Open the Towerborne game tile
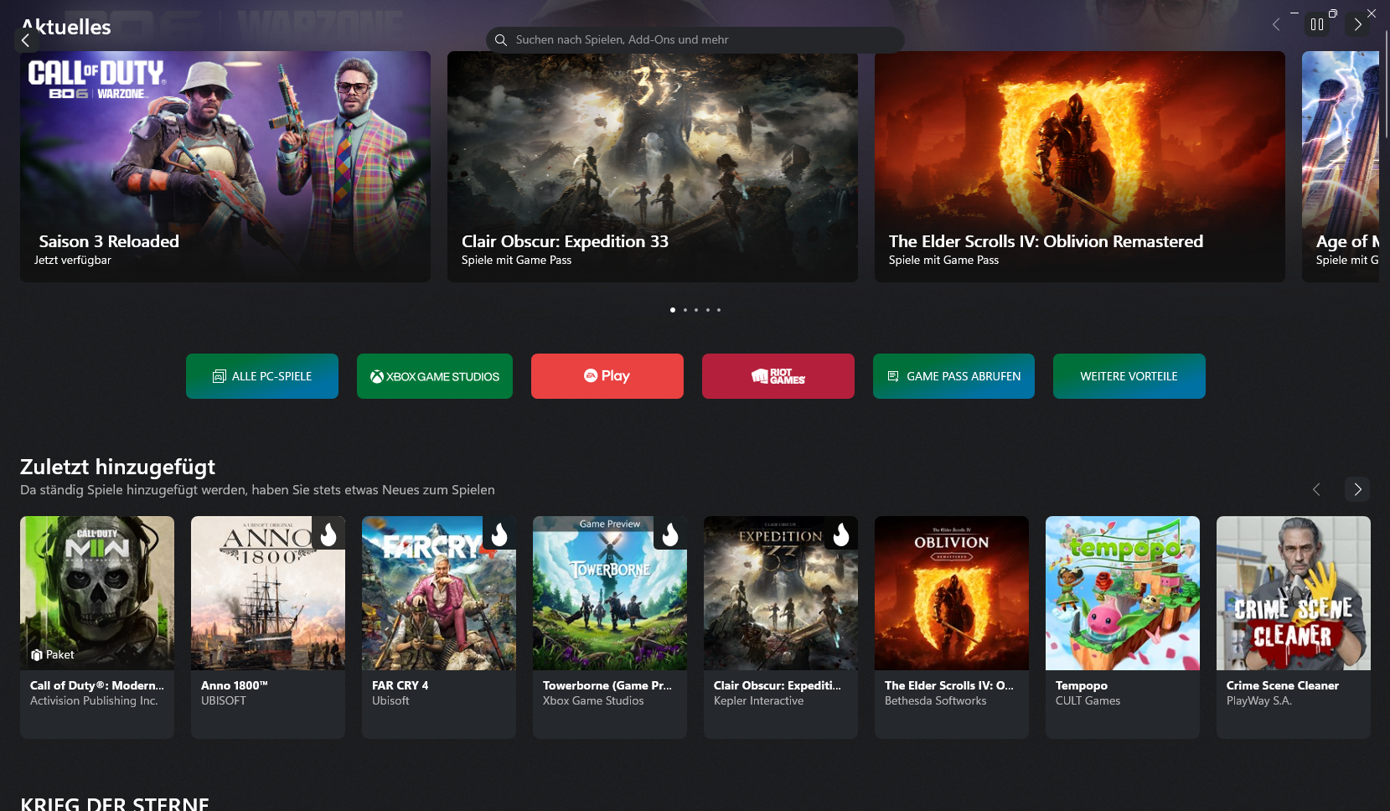The image size is (1390, 811). [x=610, y=627]
